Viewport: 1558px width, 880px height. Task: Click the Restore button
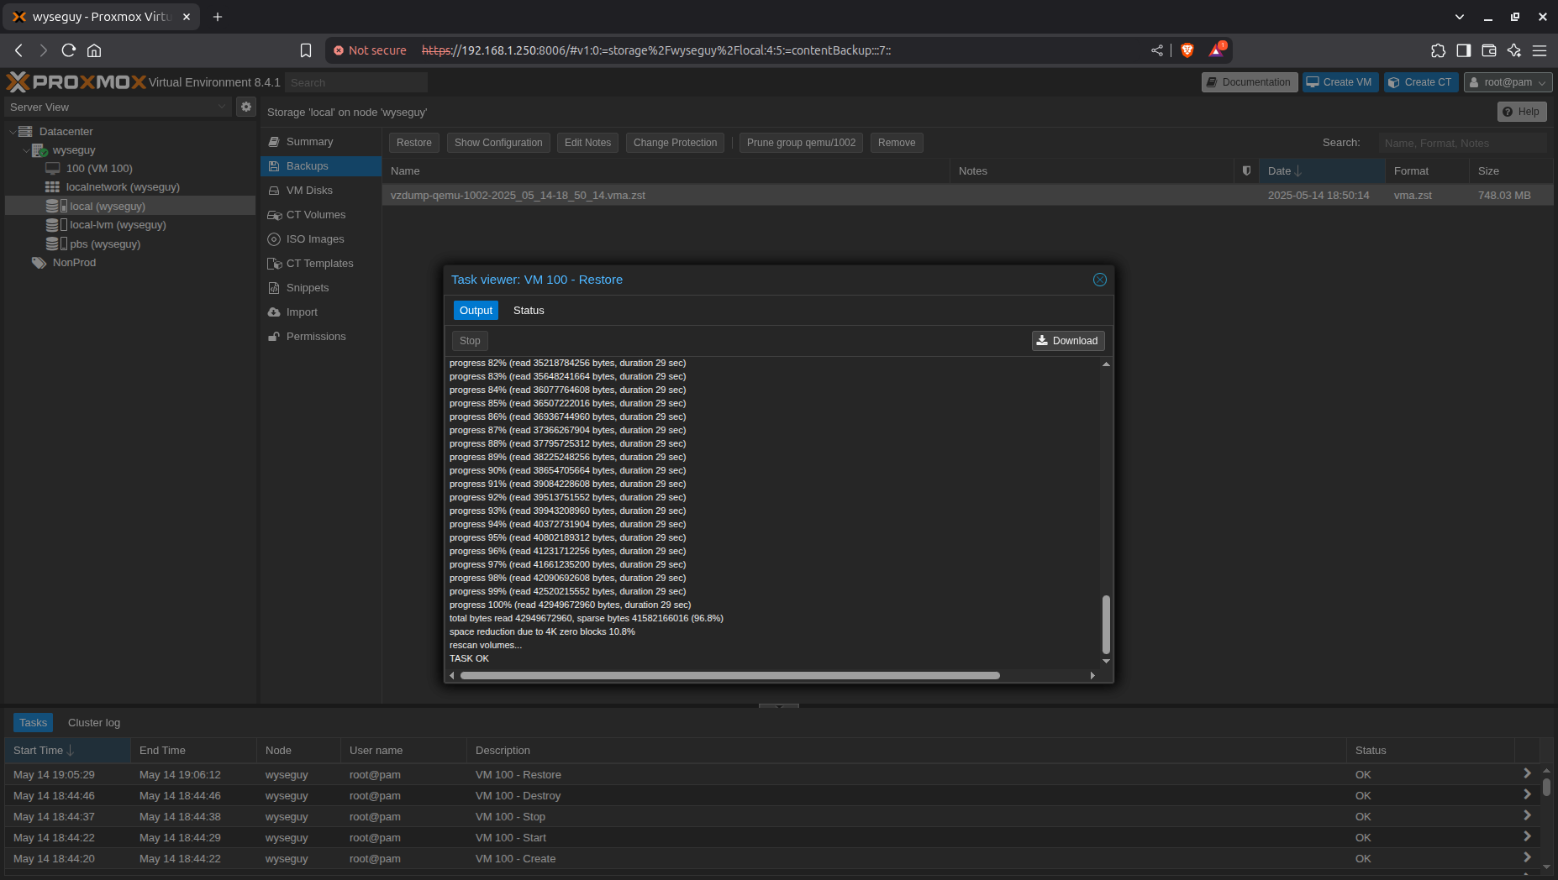(414, 143)
